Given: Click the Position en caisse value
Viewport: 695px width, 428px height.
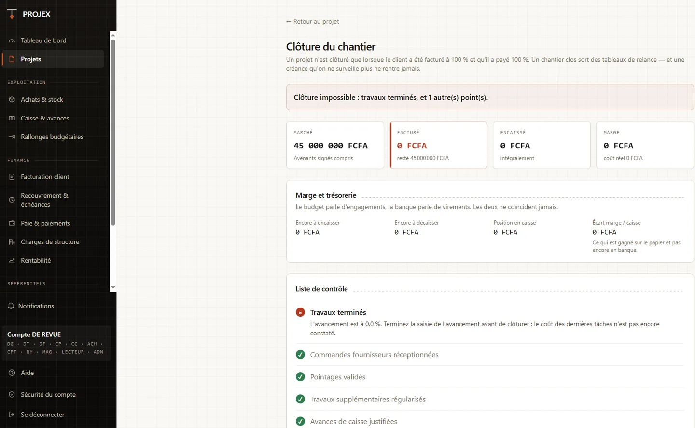Looking at the screenshot, I should 505,232.
